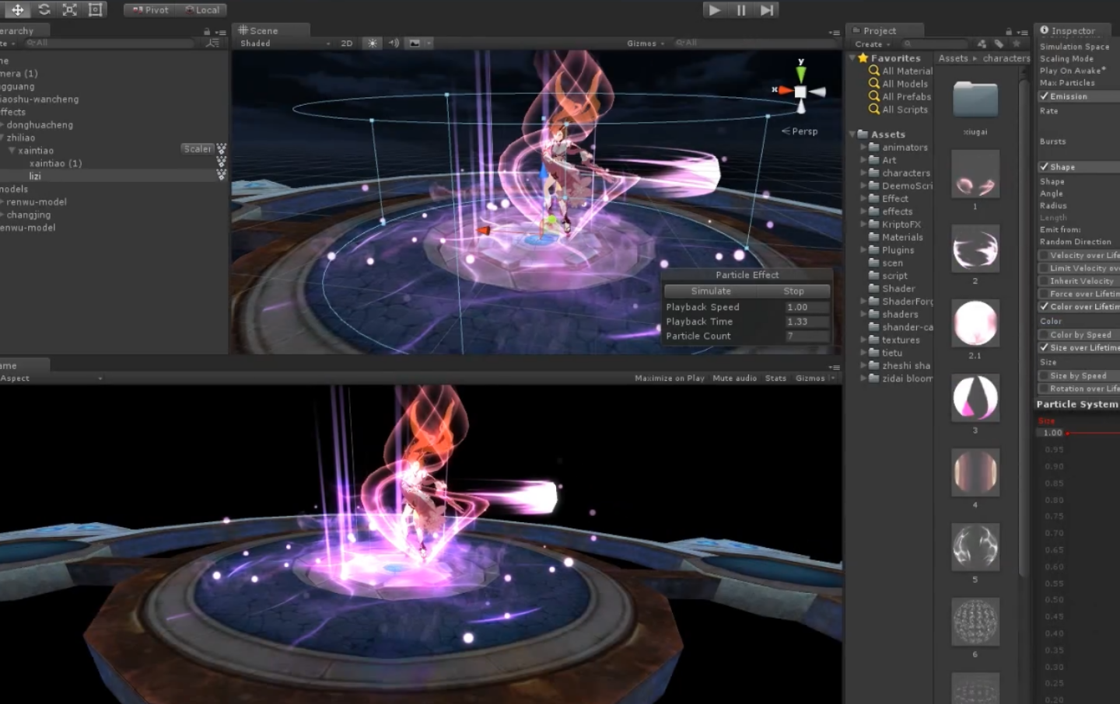Click the Project panel lock icon

tap(1009, 32)
